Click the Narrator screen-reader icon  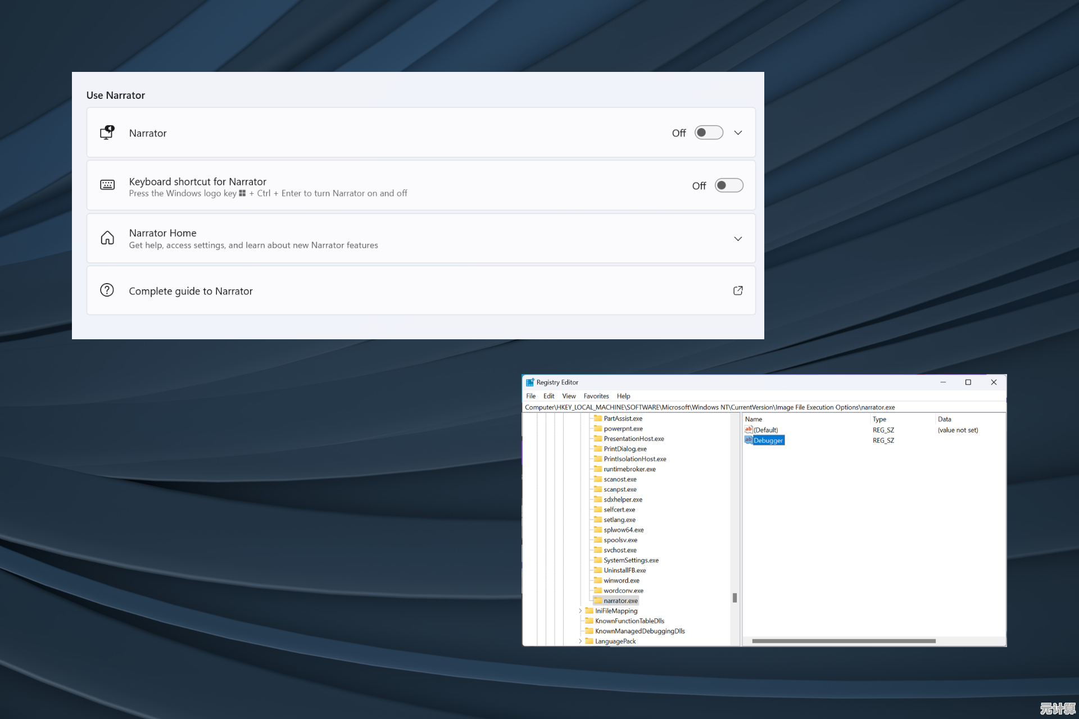(x=107, y=133)
